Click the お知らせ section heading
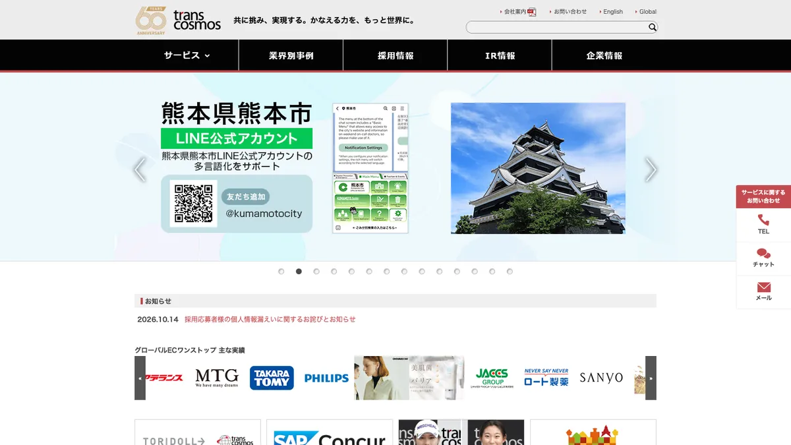Image resolution: width=791 pixels, height=445 pixels. point(158,301)
